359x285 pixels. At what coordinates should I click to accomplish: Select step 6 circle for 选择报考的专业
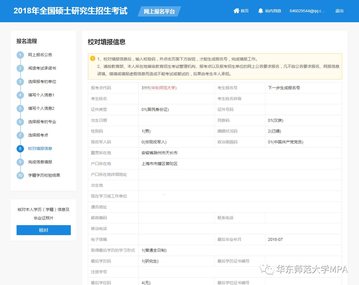point(20,122)
